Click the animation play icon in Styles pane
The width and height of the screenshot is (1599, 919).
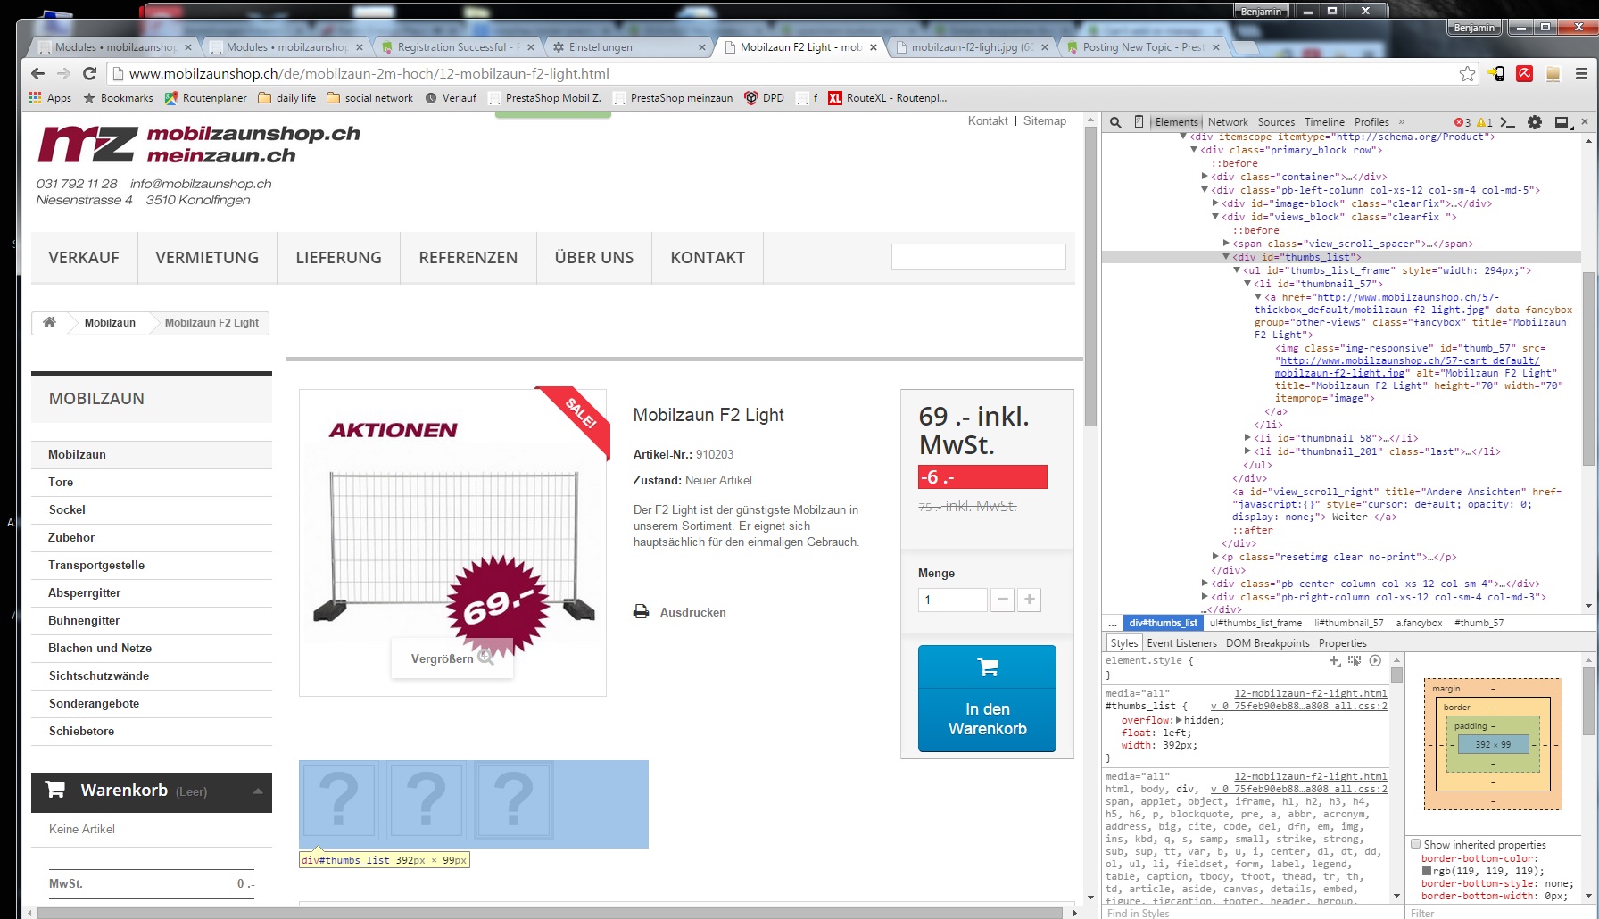pyautogui.click(x=1375, y=661)
